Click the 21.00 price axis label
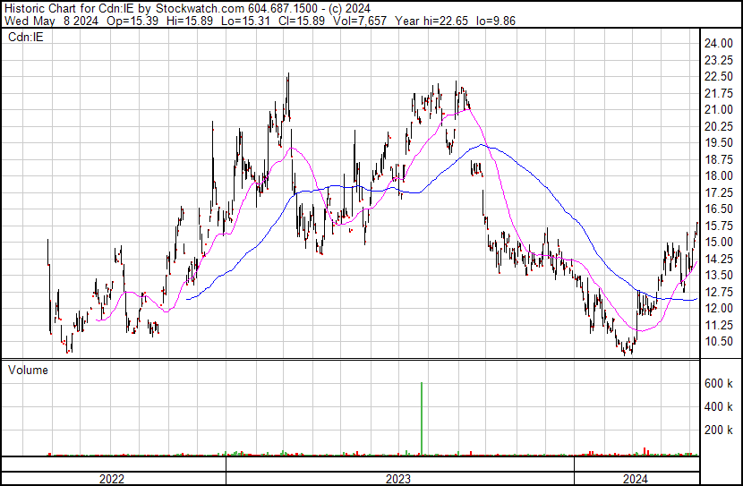The image size is (743, 486). (x=720, y=110)
